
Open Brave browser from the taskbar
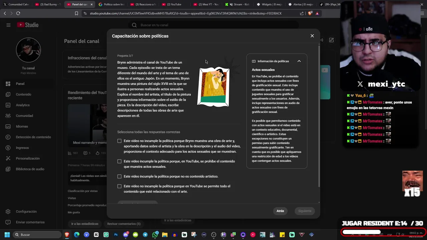coord(67,235)
